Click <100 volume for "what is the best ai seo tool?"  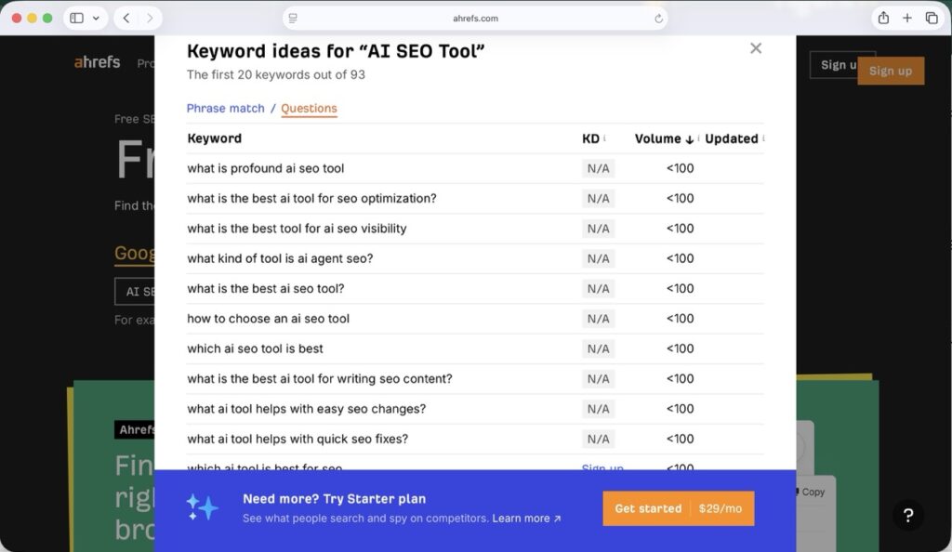point(680,289)
